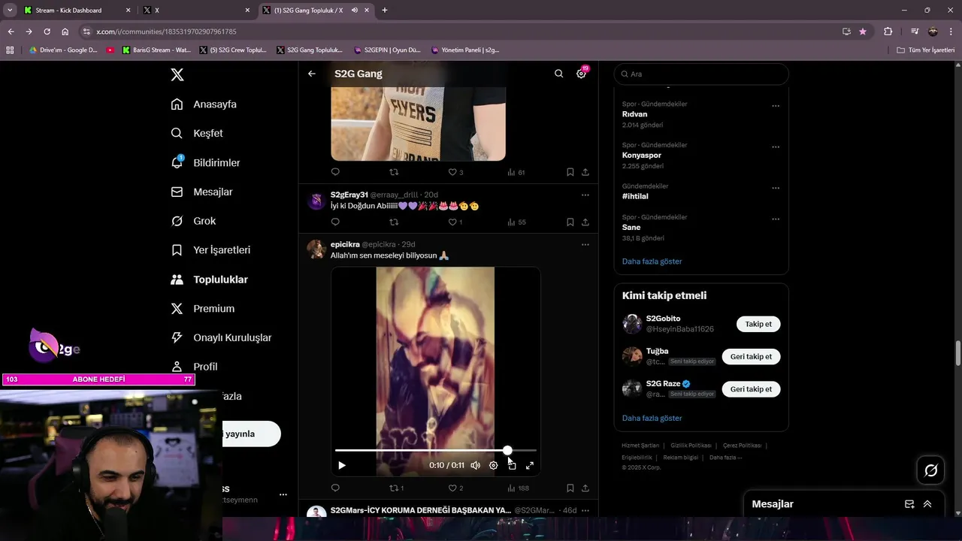Viewport: 962px width, 541px height.
Task: Click the X logo in the sidebar
Action: (177, 74)
